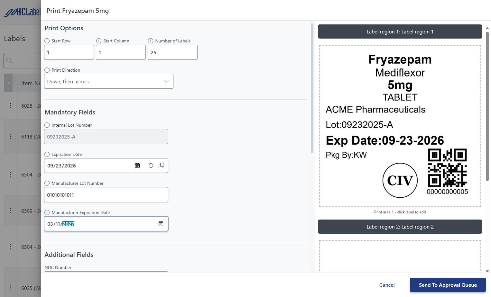Expand the Print Direction dropdown
The width and height of the screenshot is (491, 297).
pos(108,82)
